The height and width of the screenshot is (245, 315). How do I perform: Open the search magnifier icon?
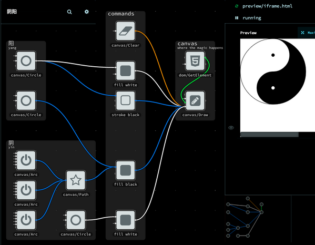(x=69, y=12)
